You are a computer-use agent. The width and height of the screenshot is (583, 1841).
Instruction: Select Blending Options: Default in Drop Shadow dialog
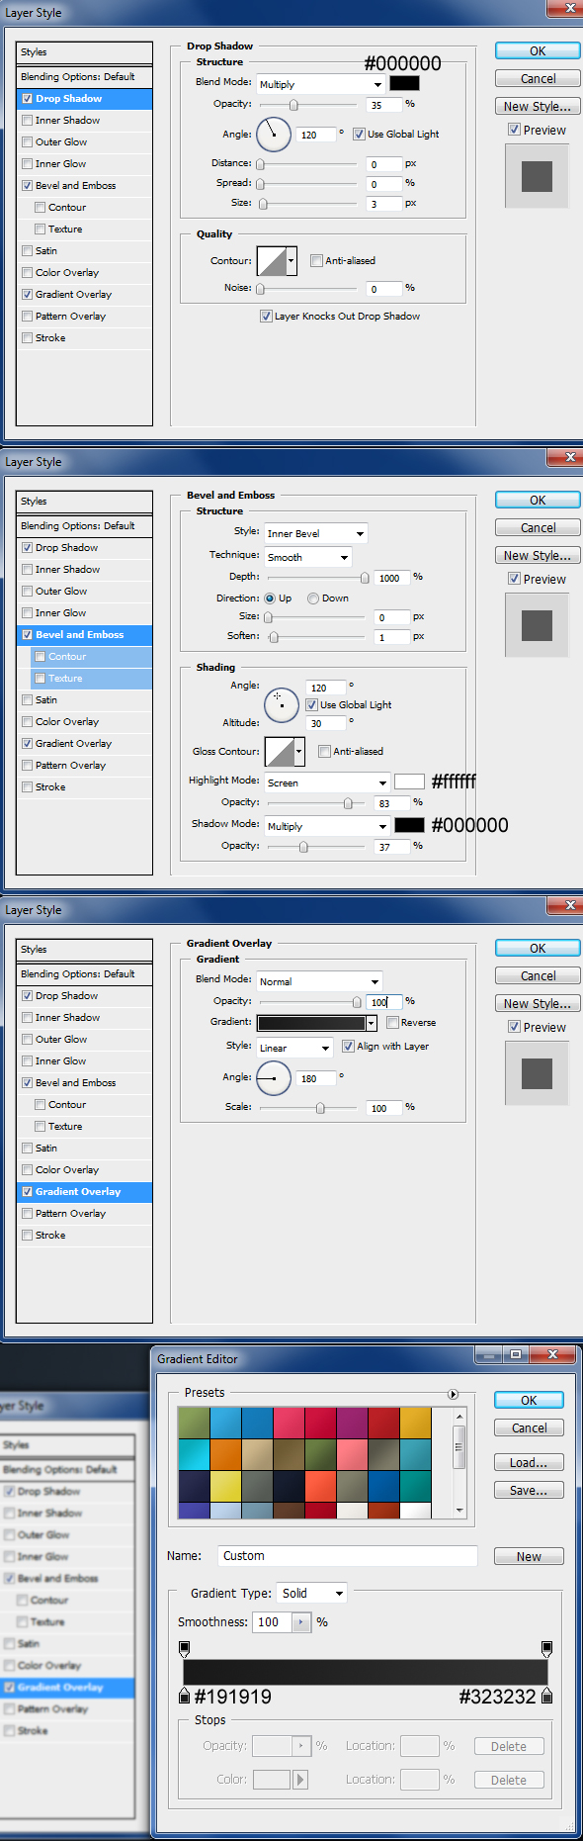click(x=85, y=77)
